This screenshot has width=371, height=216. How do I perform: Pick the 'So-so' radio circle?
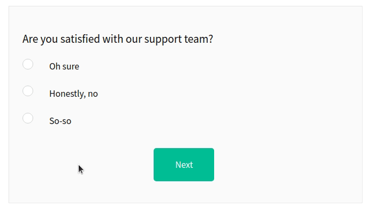click(x=28, y=118)
